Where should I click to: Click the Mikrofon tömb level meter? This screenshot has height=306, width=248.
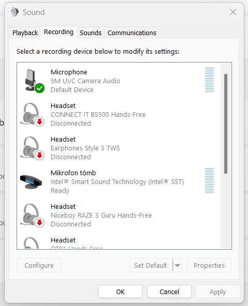pos(209,180)
